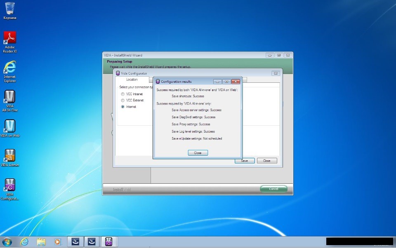This screenshot has height=248, width=396.
Task: Click the Configuration results title bar icon
Action: coord(158,82)
